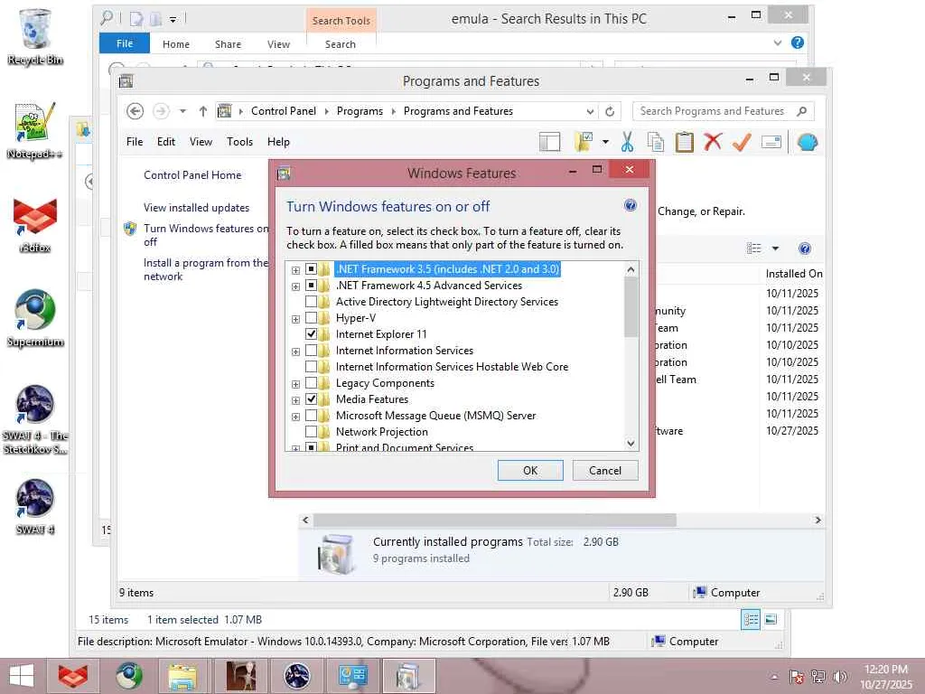Open Windows Features help question icon
This screenshot has width=925, height=694.
pyautogui.click(x=630, y=205)
